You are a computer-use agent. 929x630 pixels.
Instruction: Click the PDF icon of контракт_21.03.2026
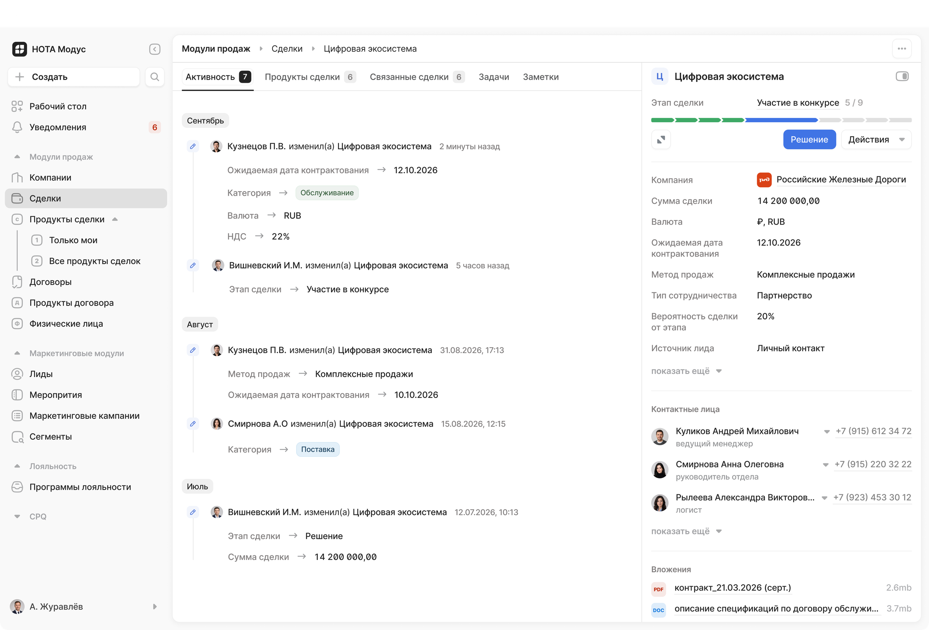[658, 589]
